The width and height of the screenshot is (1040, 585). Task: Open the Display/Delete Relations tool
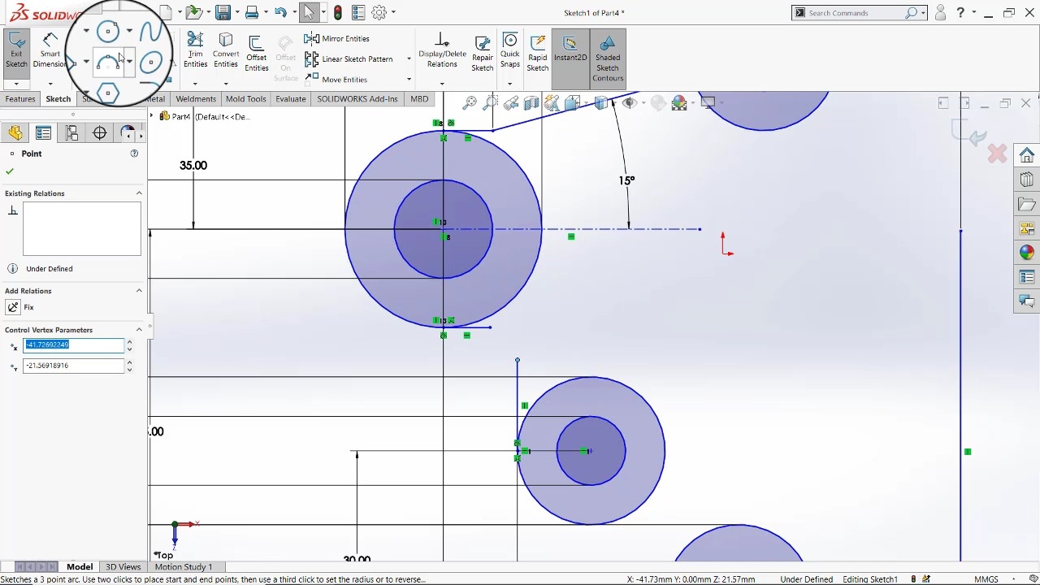pyautogui.click(x=442, y=50)
